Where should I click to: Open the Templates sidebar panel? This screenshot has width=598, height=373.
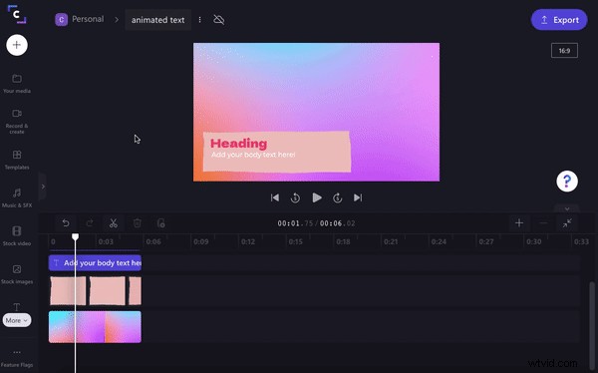point(17,160)
